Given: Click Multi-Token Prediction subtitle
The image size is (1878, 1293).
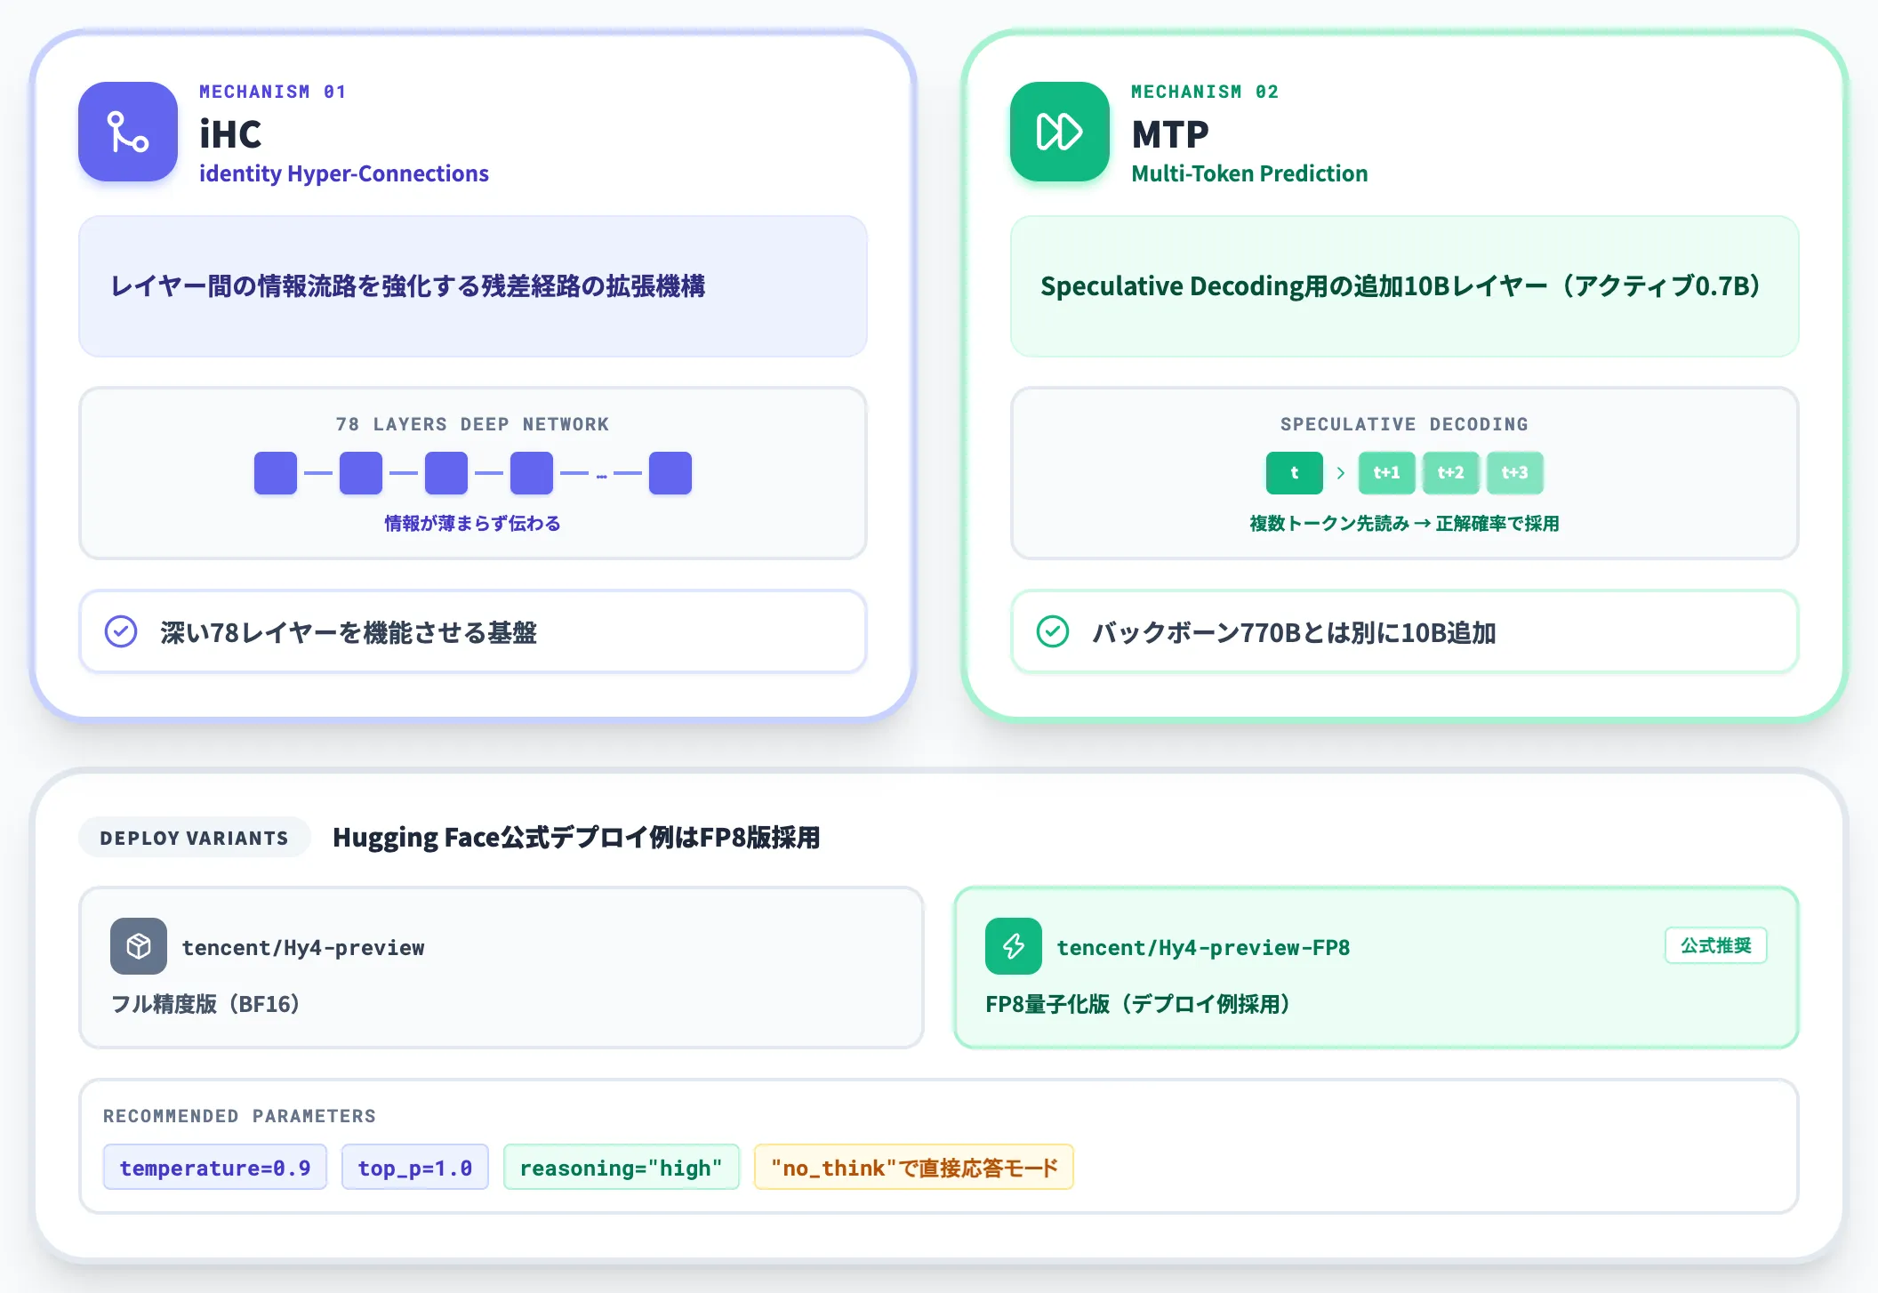Looking at the screenshot, I should click(x=1249, y=173).
